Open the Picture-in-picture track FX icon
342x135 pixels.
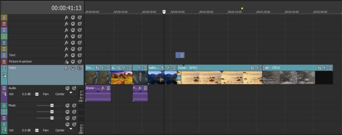point(67,62)
